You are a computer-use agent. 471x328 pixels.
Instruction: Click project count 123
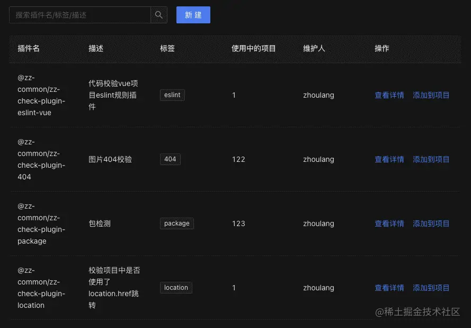tap(238, 223)
